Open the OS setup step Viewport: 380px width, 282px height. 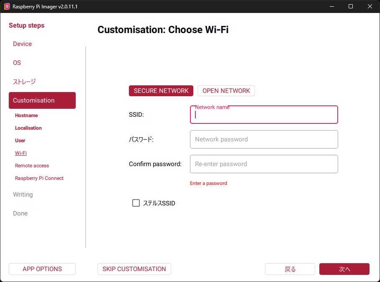pos(17,63)
